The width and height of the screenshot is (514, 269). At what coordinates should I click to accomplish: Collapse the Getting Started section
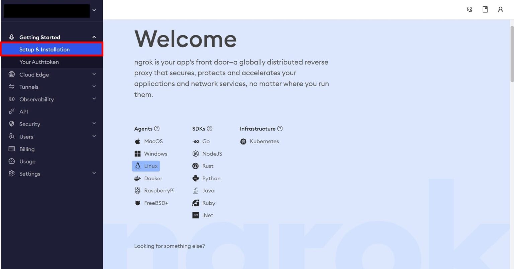click(94, 37)
